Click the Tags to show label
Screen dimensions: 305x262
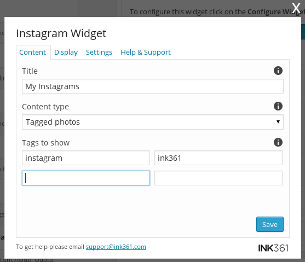coord(45,143)
